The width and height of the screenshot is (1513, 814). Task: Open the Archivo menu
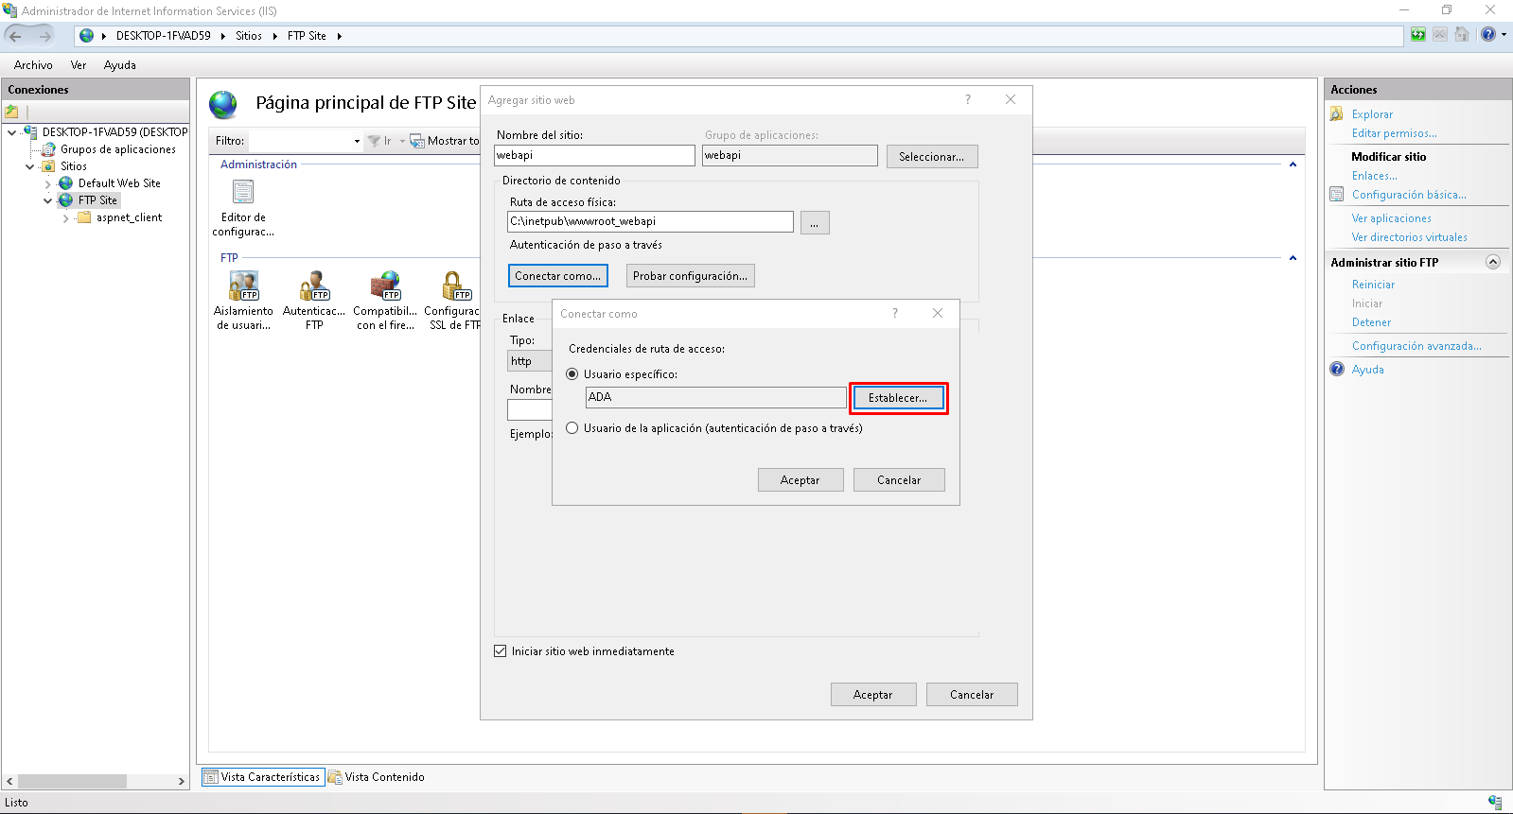point(33,65)
